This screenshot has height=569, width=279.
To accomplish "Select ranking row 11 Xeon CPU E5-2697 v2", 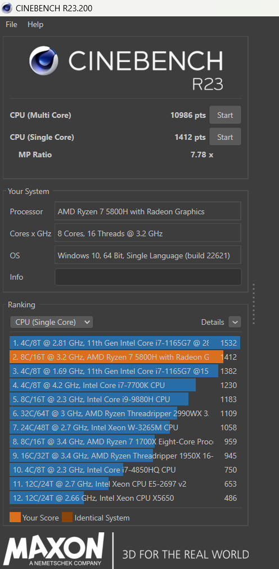I will [x=125, y=484].
